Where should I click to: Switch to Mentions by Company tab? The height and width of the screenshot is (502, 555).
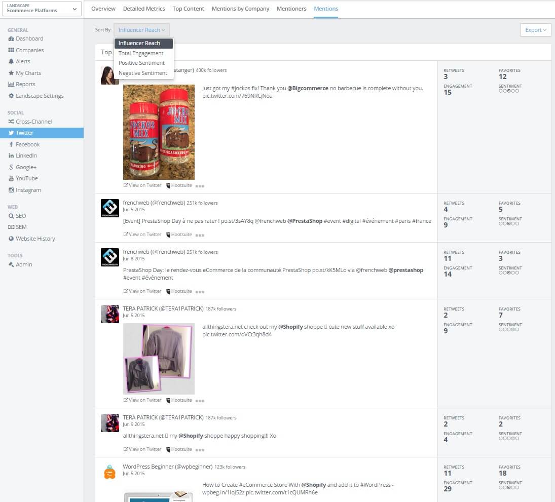[x=240, y=9]
